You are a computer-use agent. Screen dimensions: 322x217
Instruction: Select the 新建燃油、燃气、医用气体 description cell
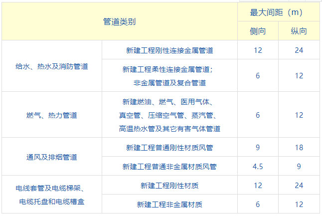[169, 115]
